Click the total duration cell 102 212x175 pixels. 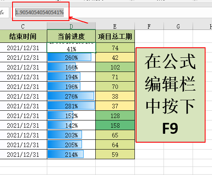point(115,67)
